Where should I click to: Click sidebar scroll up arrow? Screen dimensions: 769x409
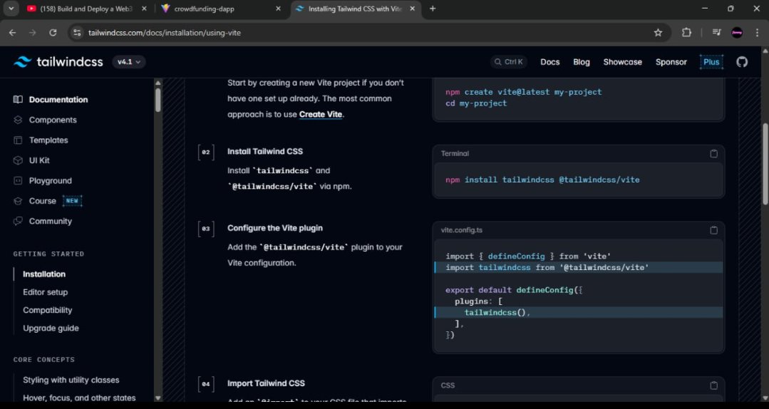(158, 83)
